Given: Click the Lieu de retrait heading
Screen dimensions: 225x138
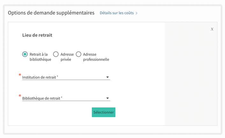Looking at the screenshot, I should (x=37, y=35).
